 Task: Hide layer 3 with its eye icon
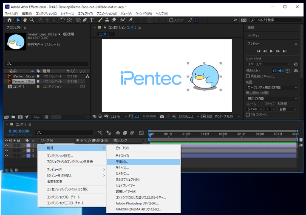click(x=6, y=155)
